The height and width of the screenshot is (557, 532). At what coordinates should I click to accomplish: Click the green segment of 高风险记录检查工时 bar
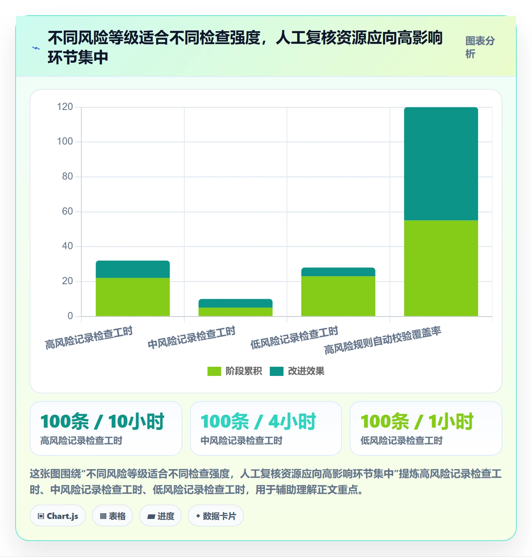tap(133, 297)
